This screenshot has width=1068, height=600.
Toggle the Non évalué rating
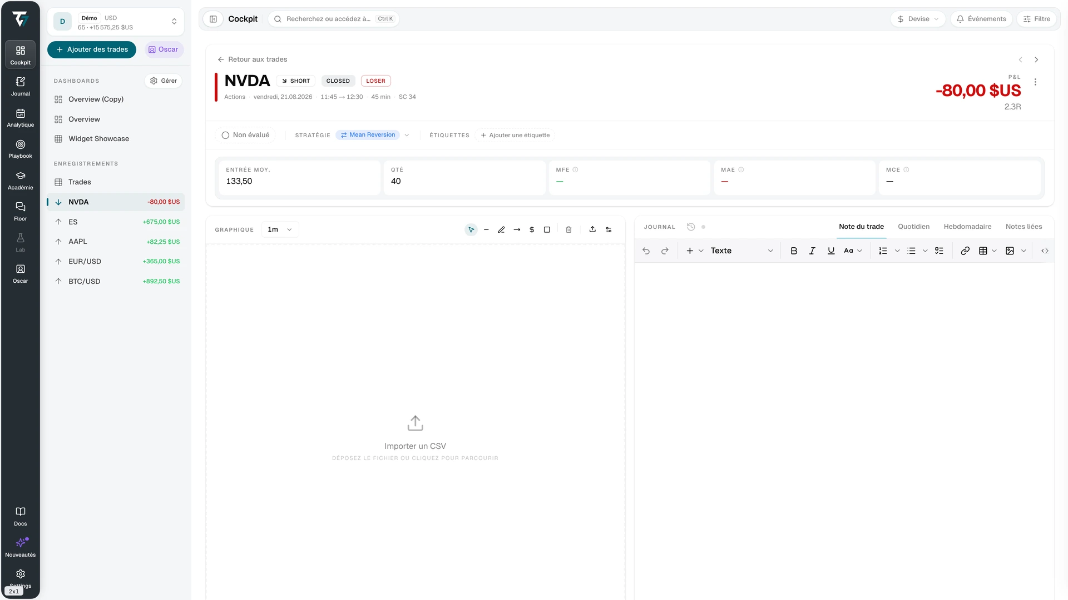pyautogui.click(x=245, y=135)
